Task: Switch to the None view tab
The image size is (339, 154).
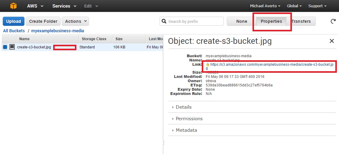Action: (x=241, y=21)
